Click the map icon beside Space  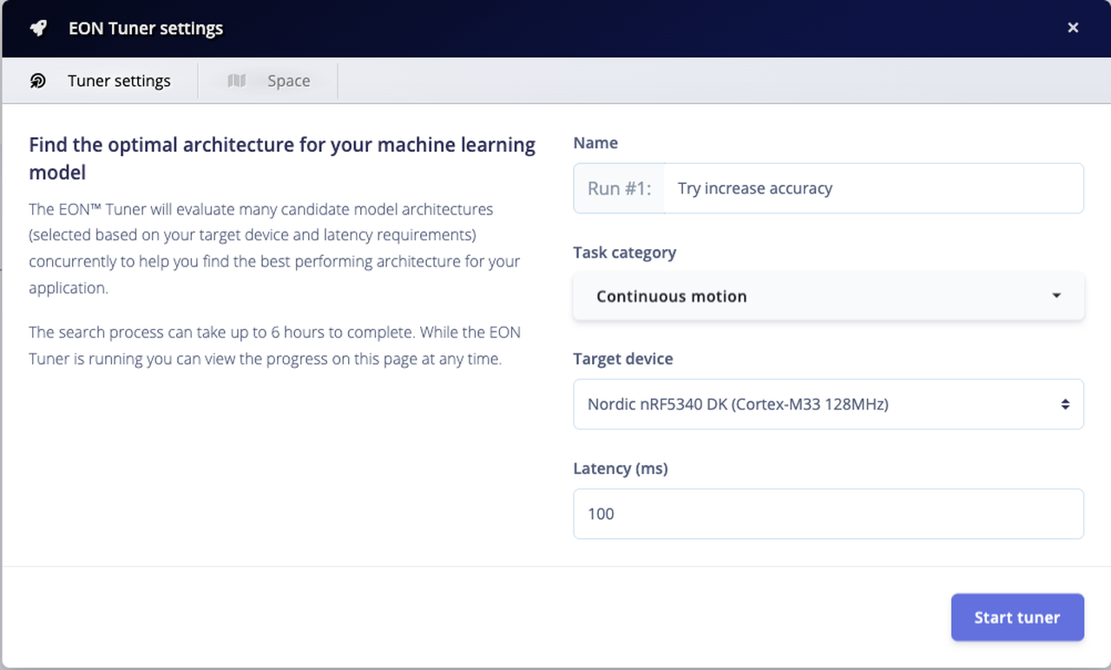coord(237,81)
